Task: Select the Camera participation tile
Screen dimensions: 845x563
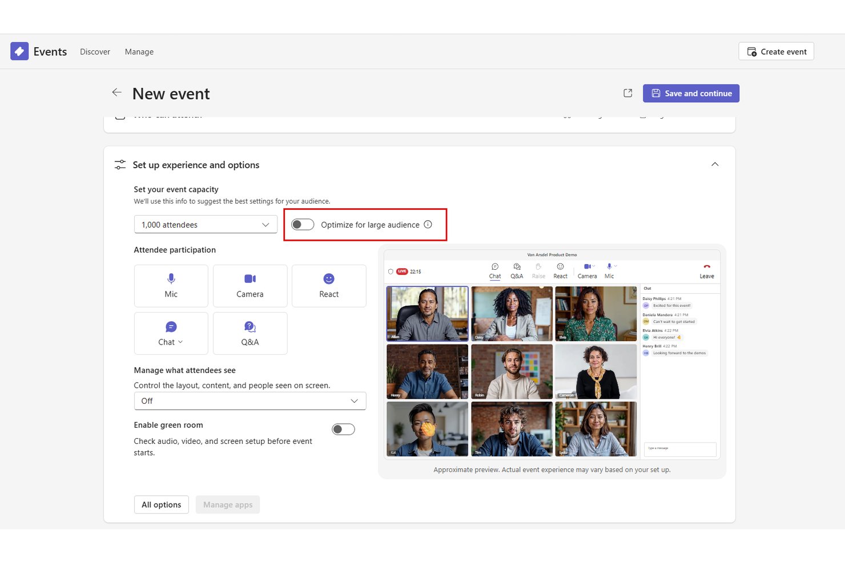Action: coord(250,286)
